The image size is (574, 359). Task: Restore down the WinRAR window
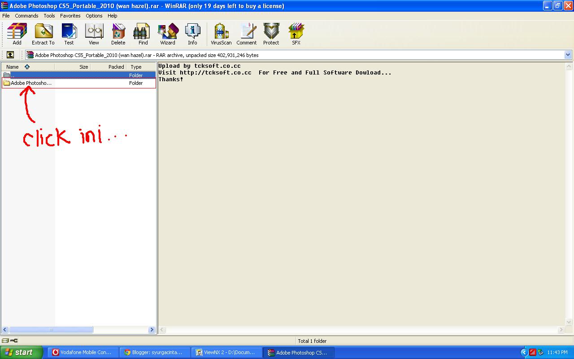558,6
